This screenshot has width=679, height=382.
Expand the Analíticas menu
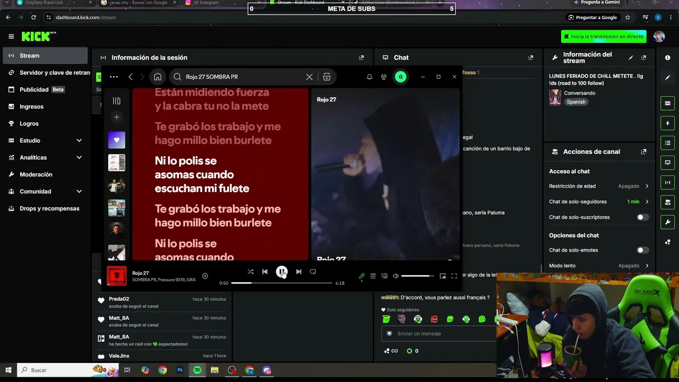45,158
